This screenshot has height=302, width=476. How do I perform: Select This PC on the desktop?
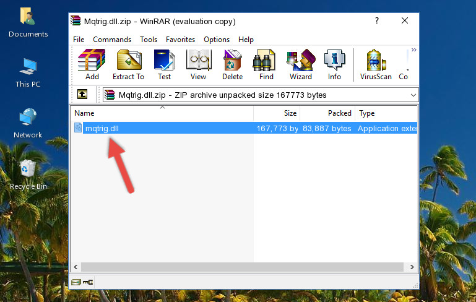pos(28,73)
